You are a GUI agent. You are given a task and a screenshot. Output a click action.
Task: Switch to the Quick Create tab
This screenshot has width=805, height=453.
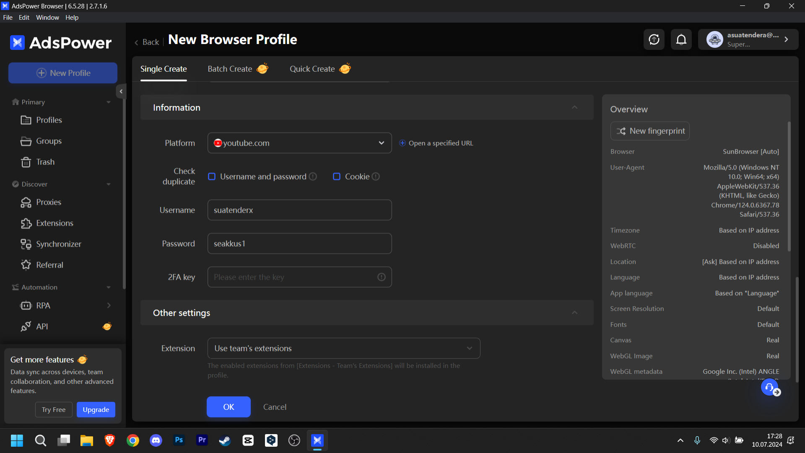pyautogui.click(x=320, y=69)
